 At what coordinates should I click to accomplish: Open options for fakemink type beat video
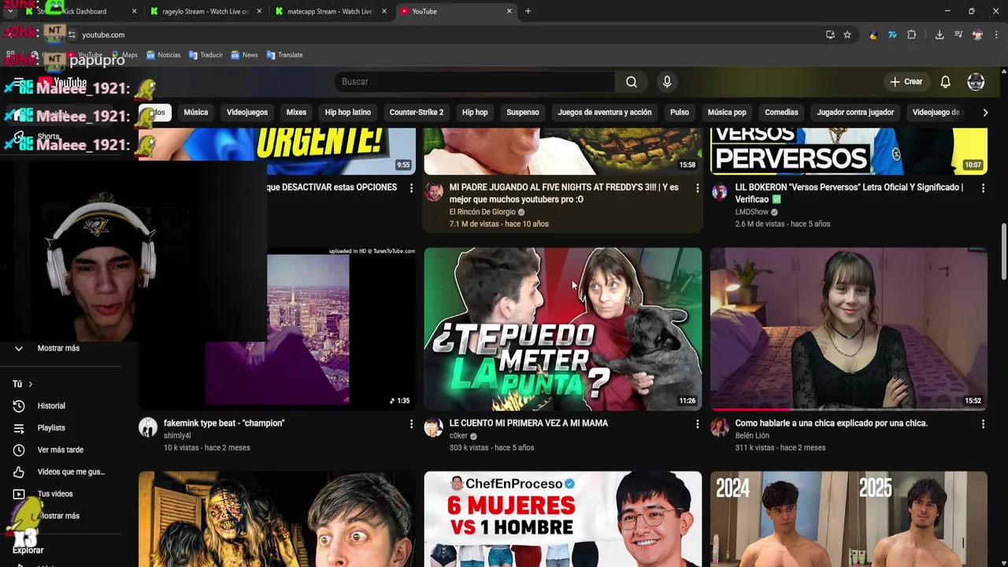point(411,424)
